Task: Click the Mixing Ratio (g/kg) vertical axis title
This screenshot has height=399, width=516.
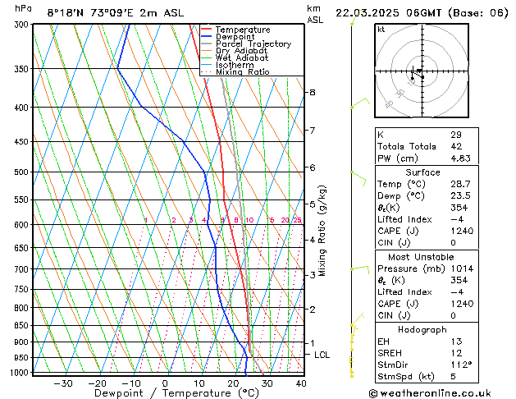Action: tap(322, 231)
